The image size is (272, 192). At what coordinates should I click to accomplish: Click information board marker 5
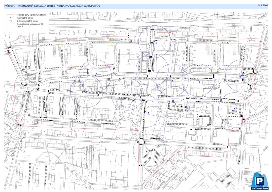[x=154, y=42]
